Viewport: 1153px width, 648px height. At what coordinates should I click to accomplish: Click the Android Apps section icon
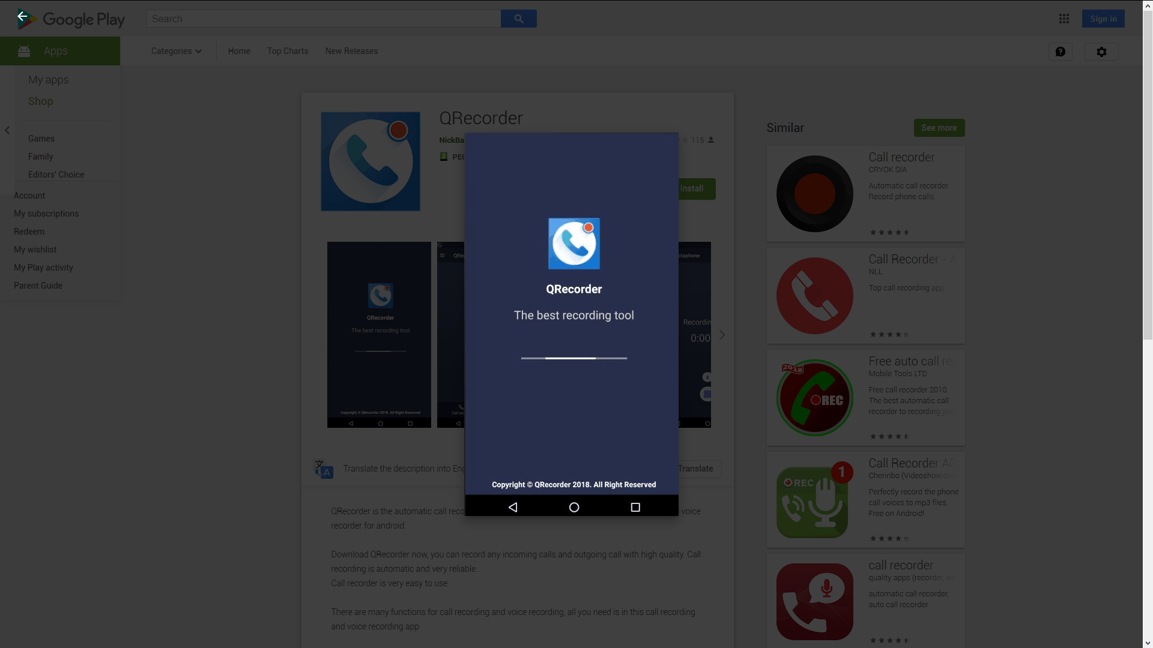tap(24, 51)
